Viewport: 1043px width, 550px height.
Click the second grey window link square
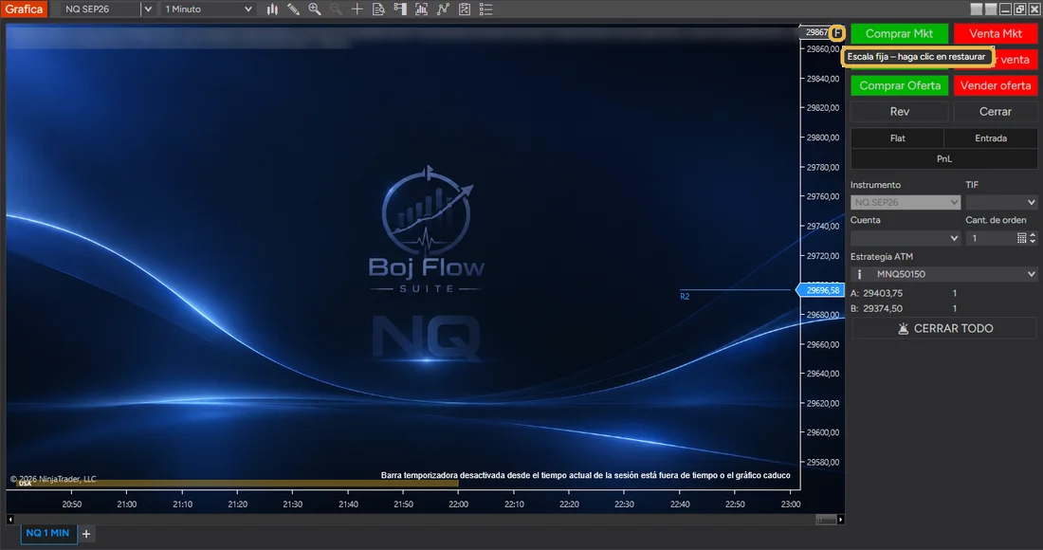click(991, 9)
